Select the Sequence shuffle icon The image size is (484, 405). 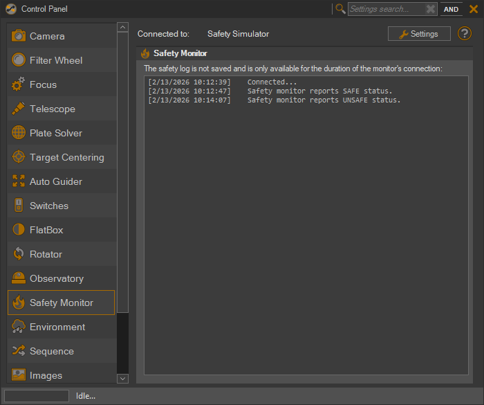pyautogui.click(x=19, y=350)
